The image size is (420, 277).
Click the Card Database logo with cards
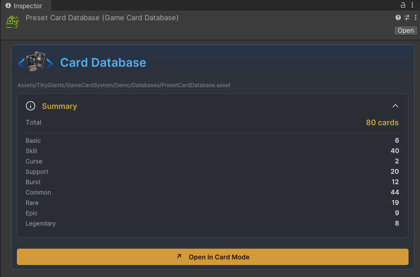click(35, 62)
